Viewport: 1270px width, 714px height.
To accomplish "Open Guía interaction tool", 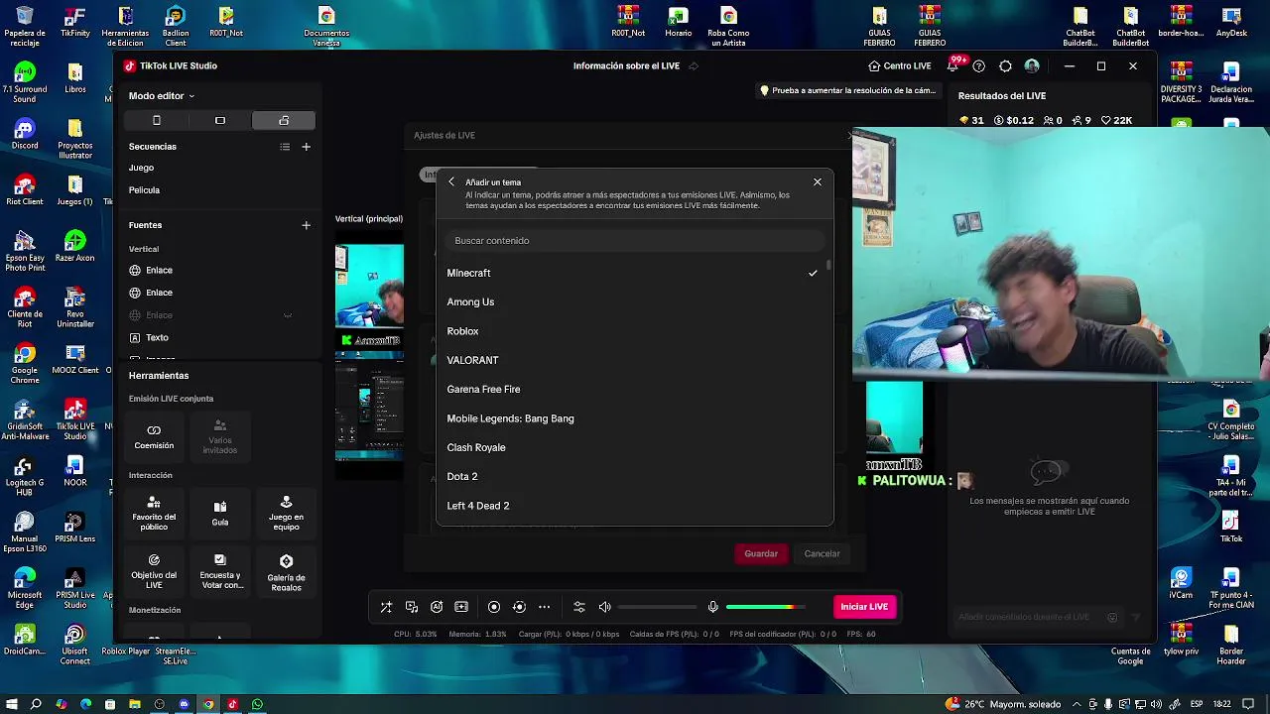I will pos(220,513).
